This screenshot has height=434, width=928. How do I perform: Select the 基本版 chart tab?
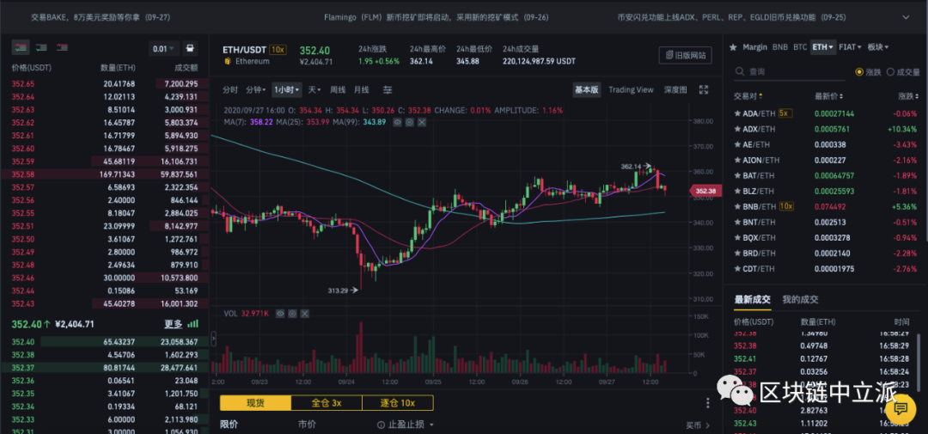[x=587, y=90]
